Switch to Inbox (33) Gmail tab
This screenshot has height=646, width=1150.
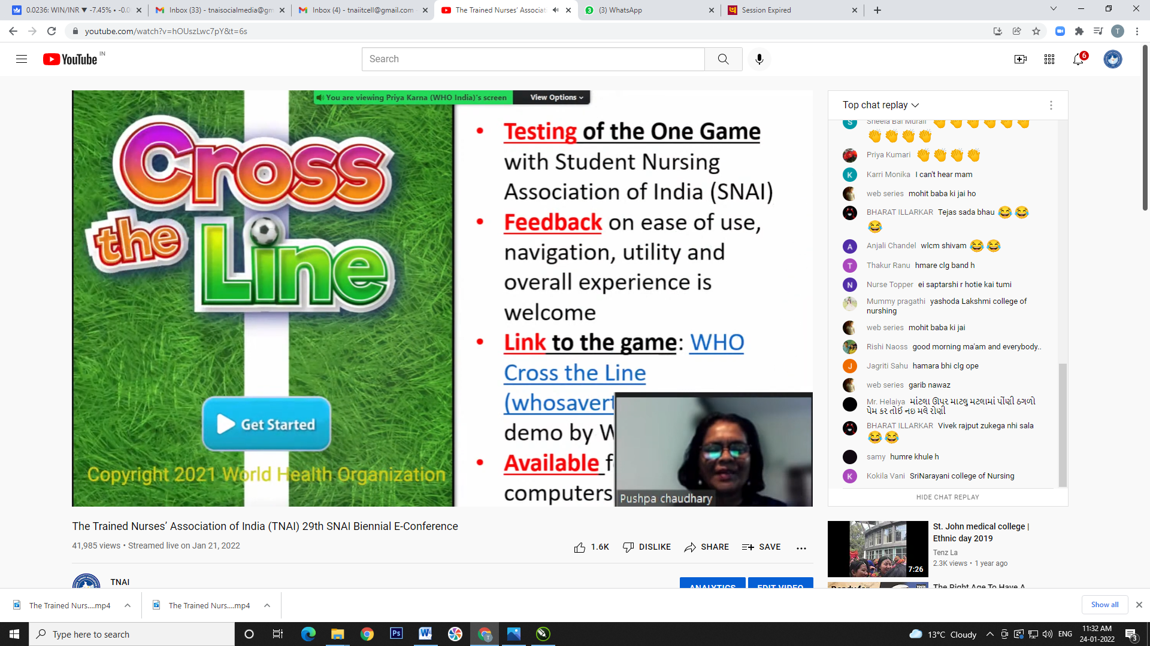click(x=219, y=10)
